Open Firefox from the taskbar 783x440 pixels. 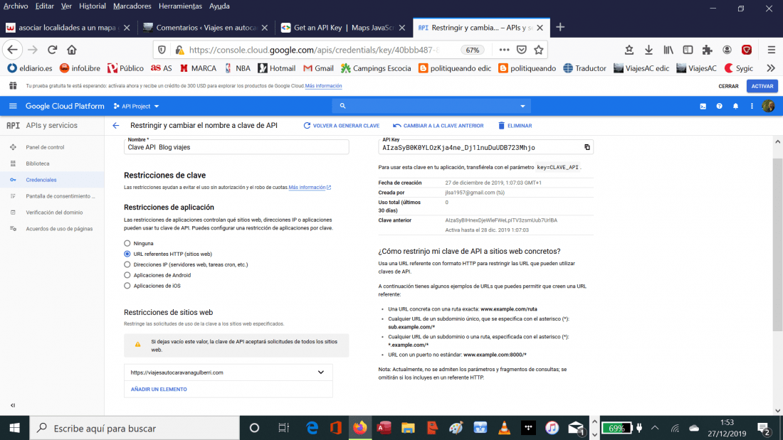[x=359, y=428]
